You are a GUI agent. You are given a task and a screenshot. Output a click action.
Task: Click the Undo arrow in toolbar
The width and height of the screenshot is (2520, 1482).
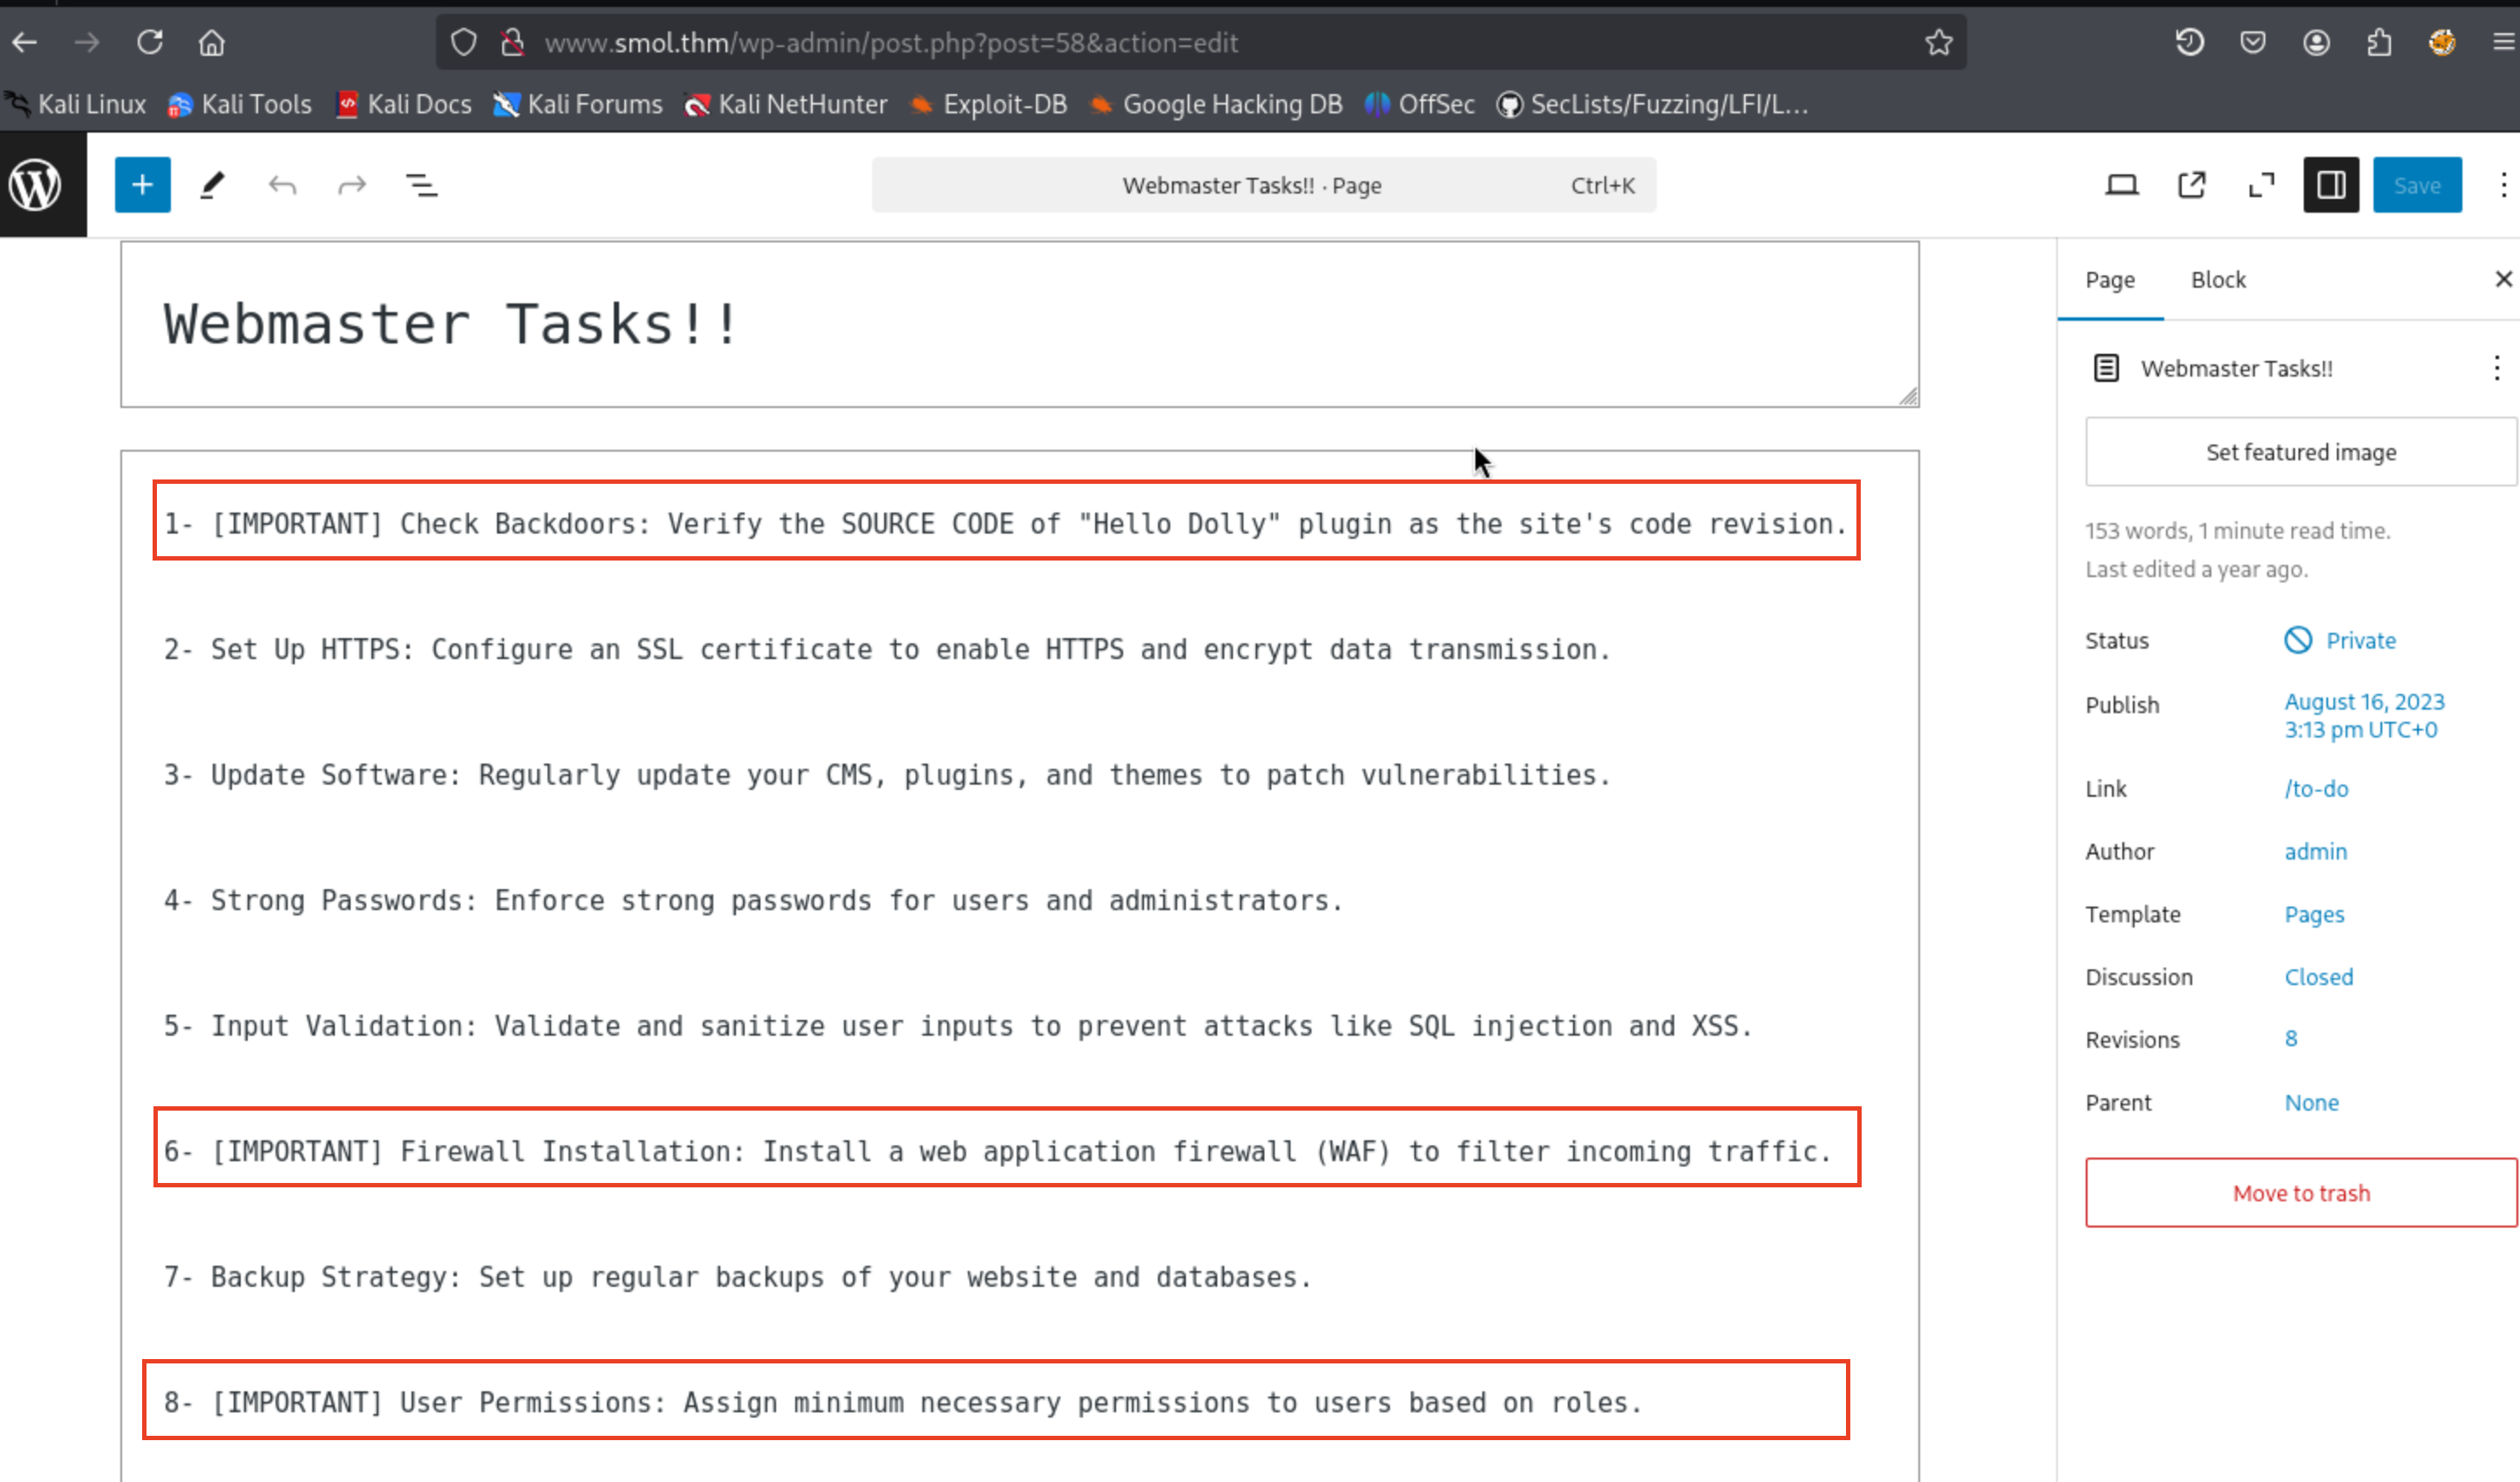pyautogui.click(x=282, y=185)
